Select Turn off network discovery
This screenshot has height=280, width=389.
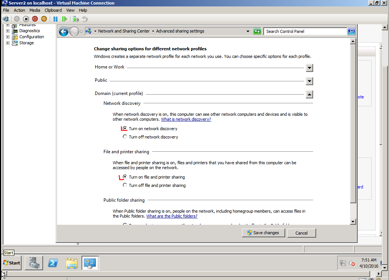pos(125,137)
